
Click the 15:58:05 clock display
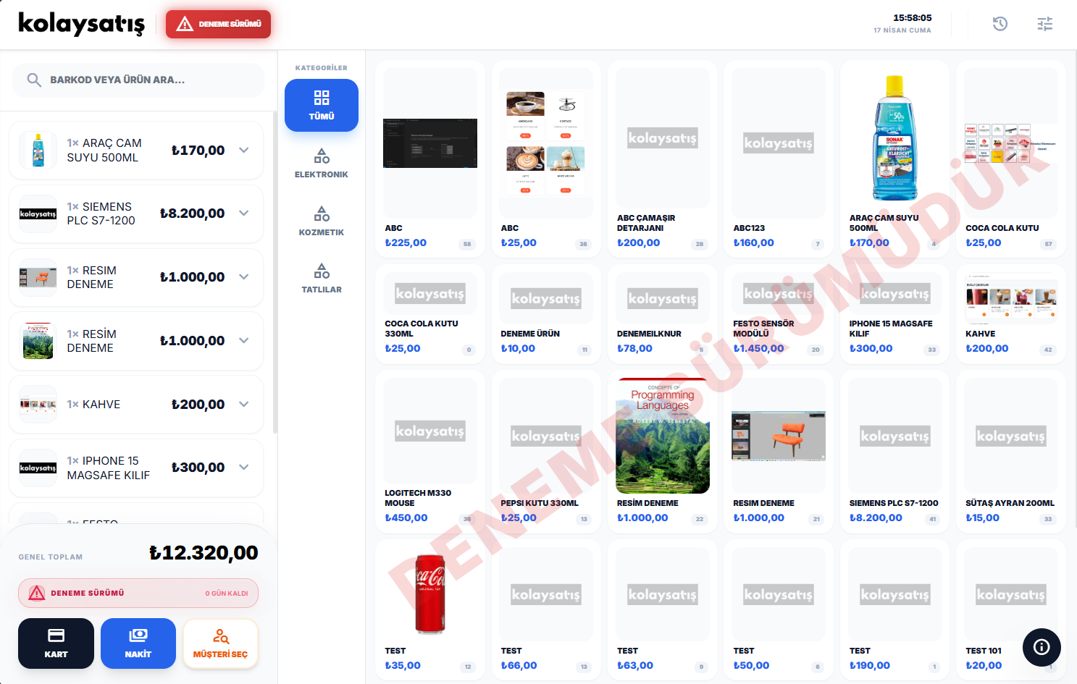pyautogui.click(x=913, y=17)
